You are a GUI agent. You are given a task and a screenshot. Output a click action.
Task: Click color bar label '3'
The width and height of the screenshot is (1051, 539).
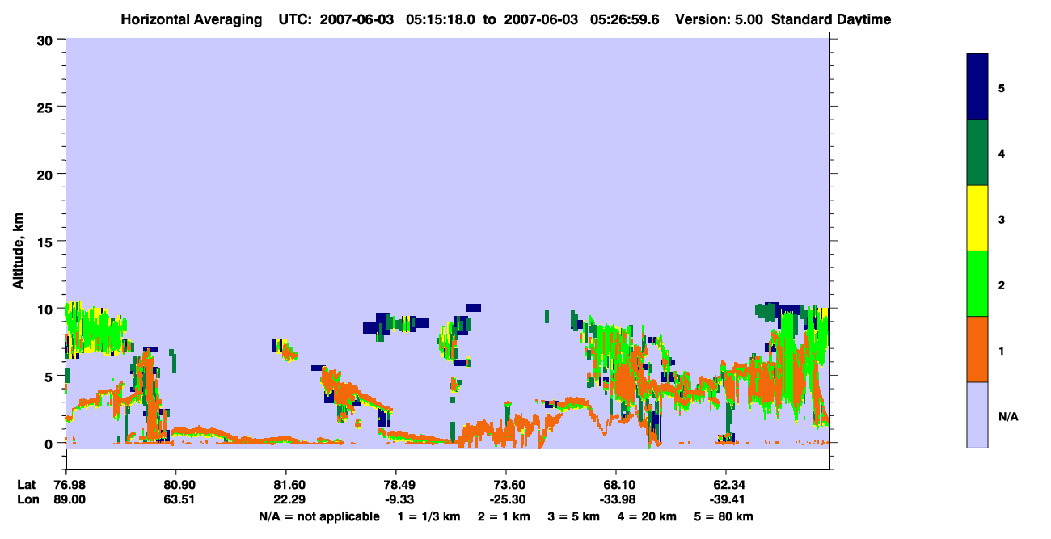pyautogui.click(x=1002, y=219)
